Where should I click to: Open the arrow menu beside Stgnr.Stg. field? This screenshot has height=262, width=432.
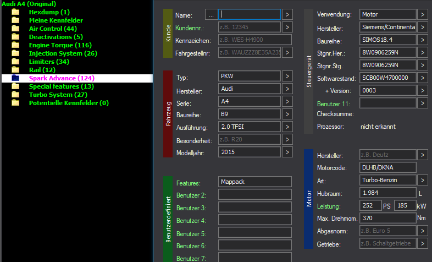coord(423,65)
